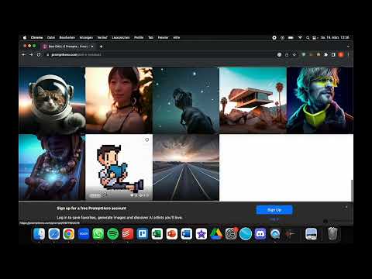
Task: Launch PowerPoint from the Dock
Action: tap(172, 234)
